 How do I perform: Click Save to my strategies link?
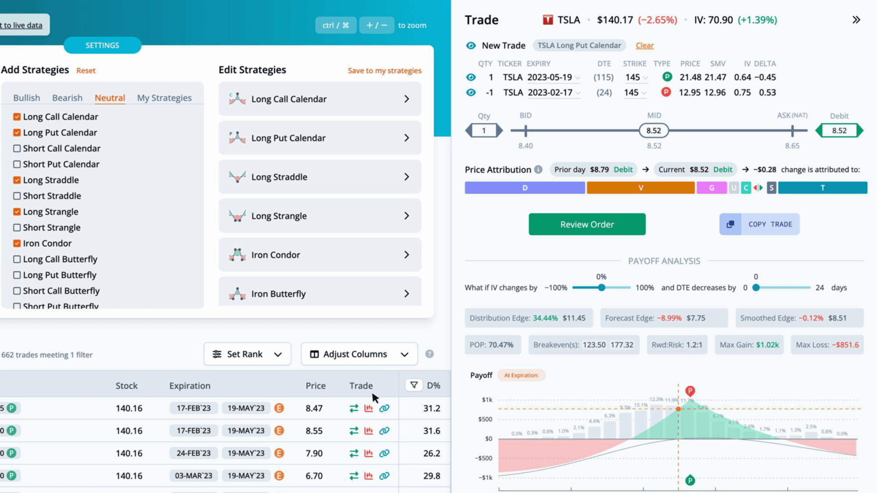click(x=385, y=71)
